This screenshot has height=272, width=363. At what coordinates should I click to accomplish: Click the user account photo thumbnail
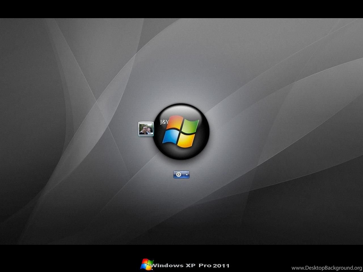[146, 129]
